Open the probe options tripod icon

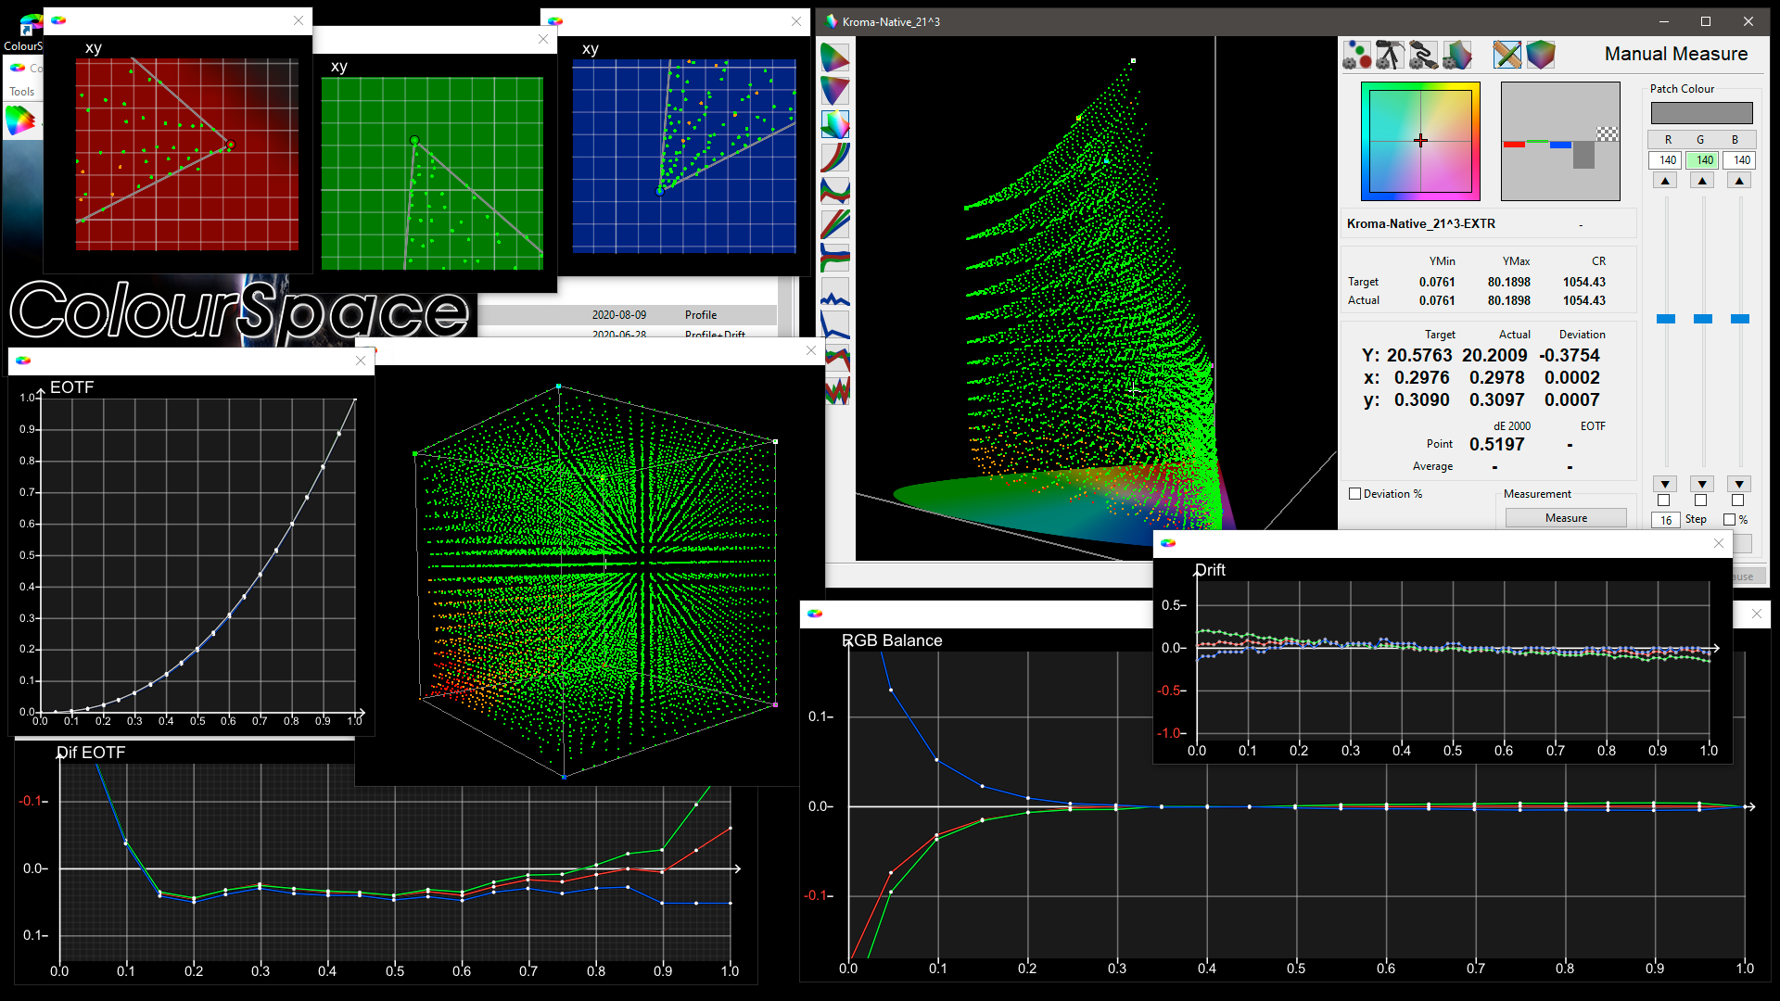(1390, 56)
